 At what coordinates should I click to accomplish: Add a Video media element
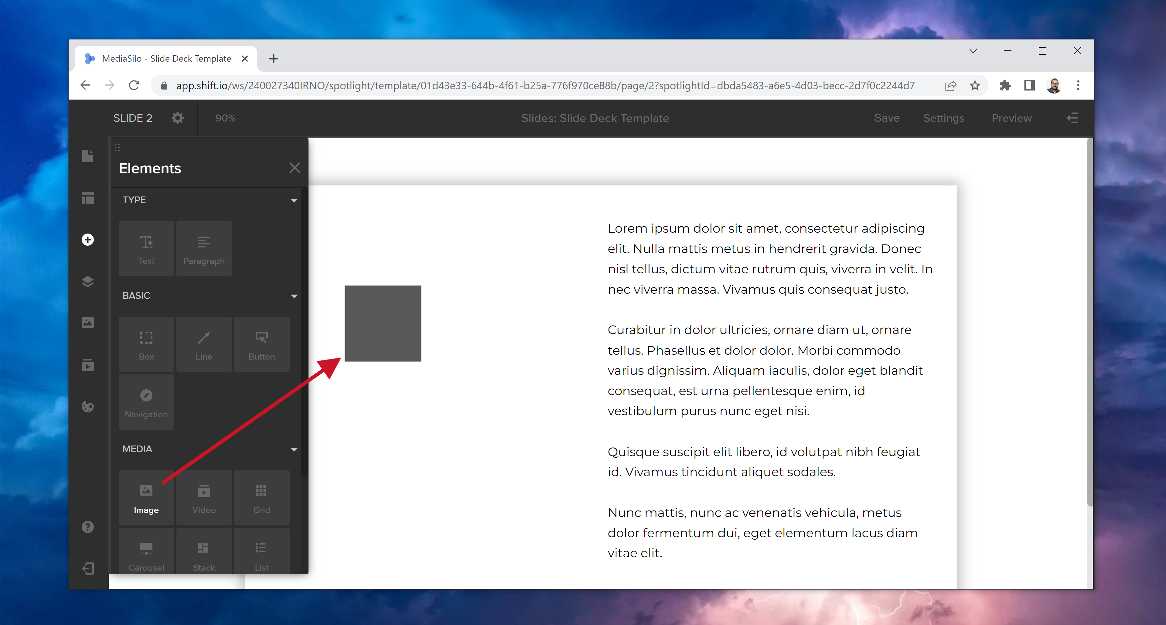[204, 498]
